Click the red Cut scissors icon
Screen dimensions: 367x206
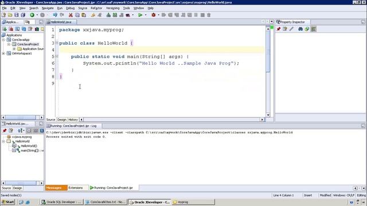coord(71,15)
